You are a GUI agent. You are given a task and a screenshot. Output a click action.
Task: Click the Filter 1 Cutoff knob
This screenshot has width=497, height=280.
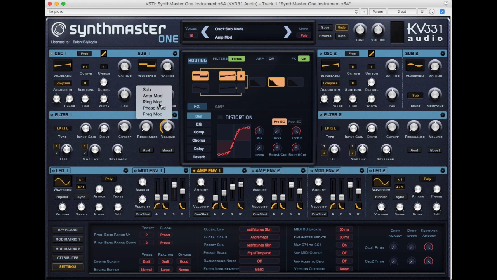click(x=125, y=127)
